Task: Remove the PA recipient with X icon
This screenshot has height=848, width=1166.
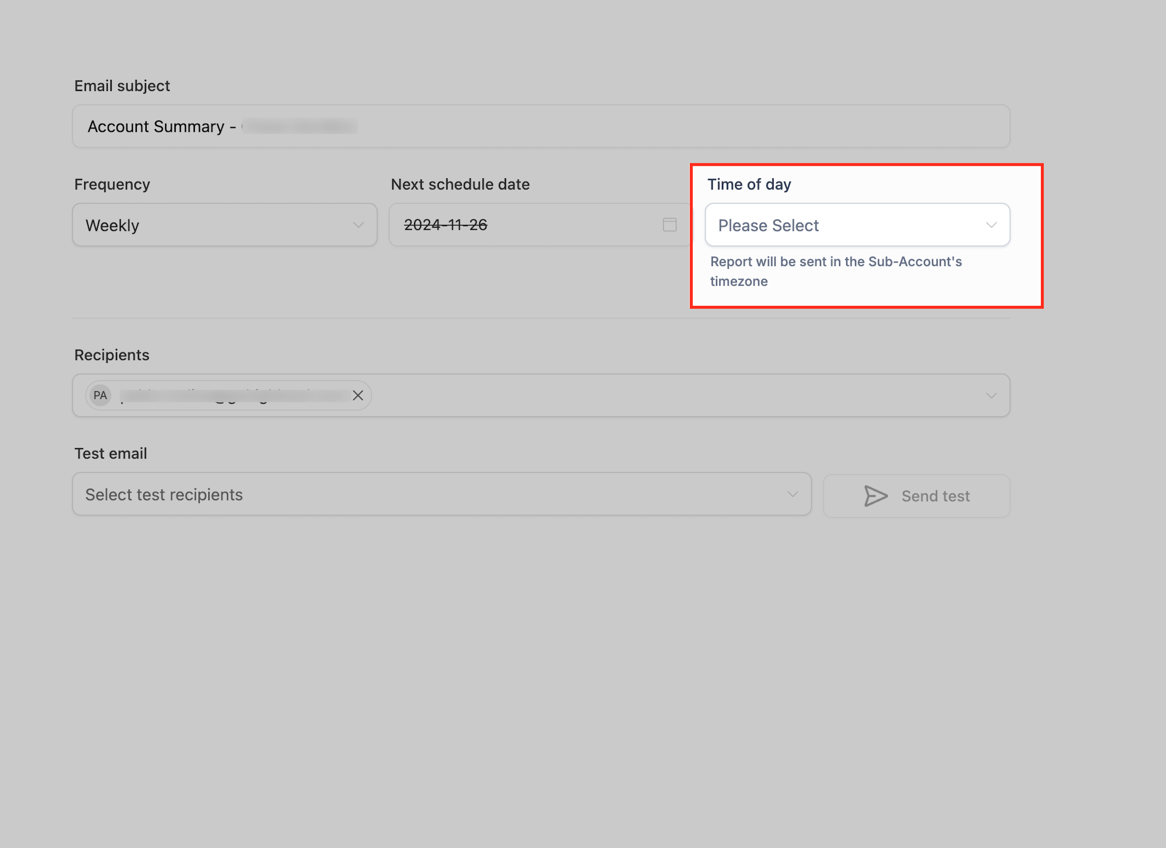Action: pyautogui.click(x=358, y=395)
